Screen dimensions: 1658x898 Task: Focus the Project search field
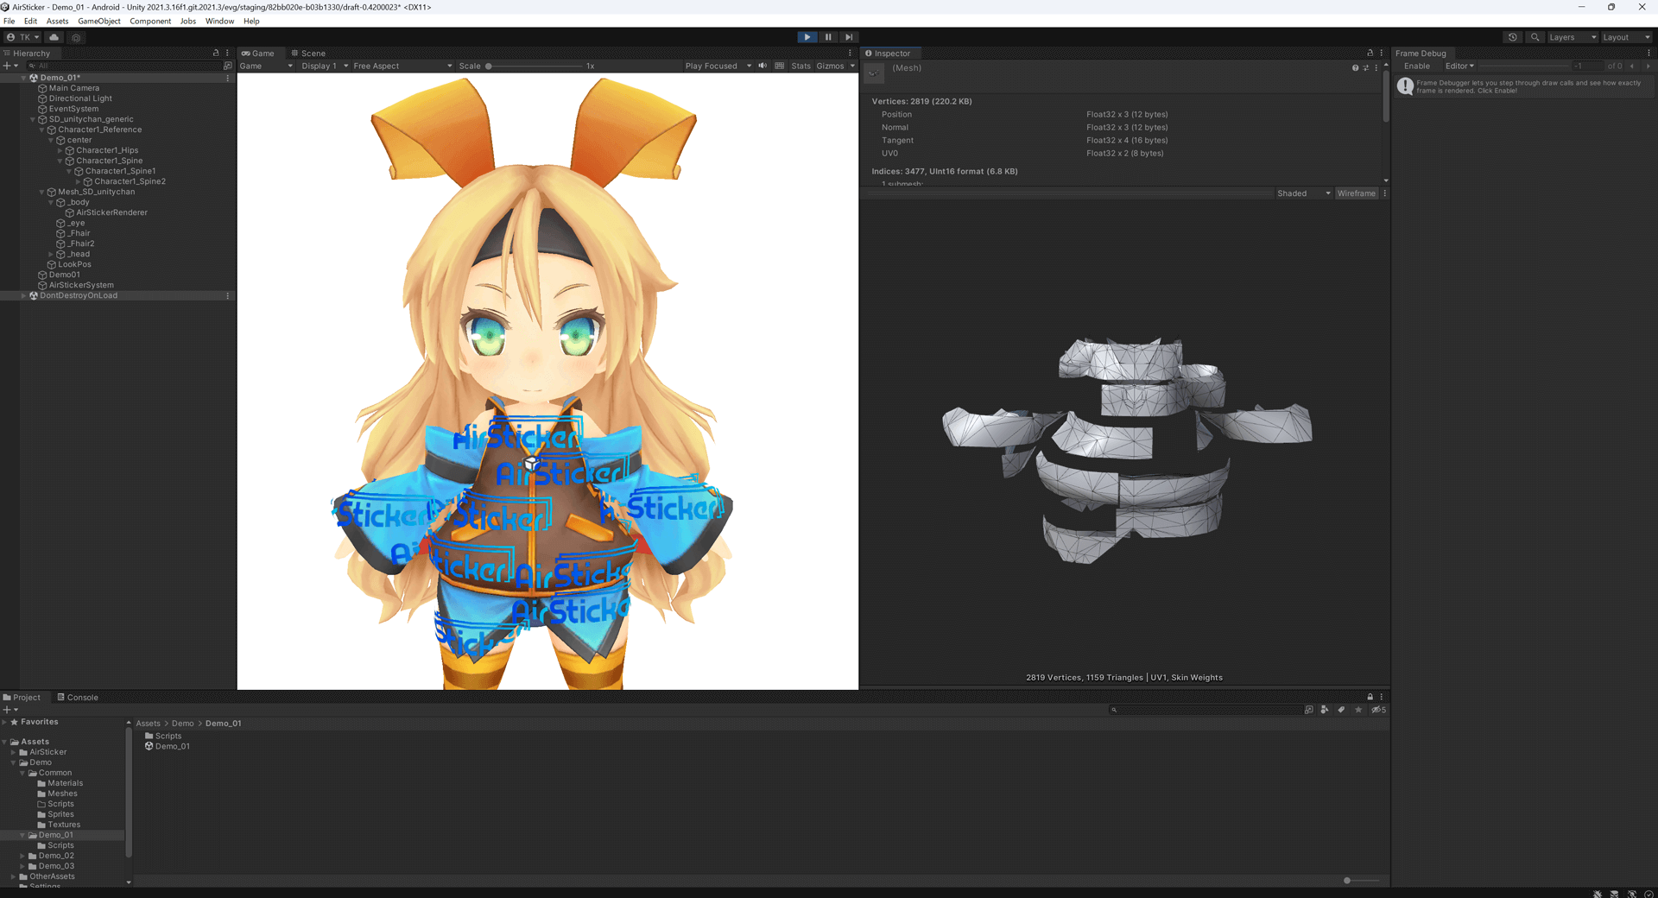[x=1206, y=710]
